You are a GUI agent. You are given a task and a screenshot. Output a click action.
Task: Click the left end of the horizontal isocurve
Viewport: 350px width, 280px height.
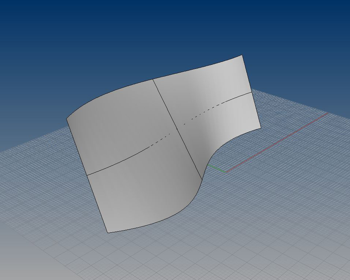coord(87,174)
